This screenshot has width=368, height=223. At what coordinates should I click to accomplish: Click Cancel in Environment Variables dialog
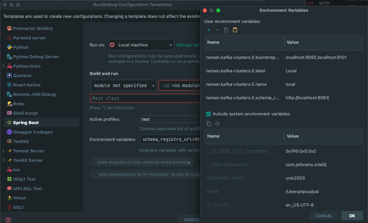pos(324,216)
